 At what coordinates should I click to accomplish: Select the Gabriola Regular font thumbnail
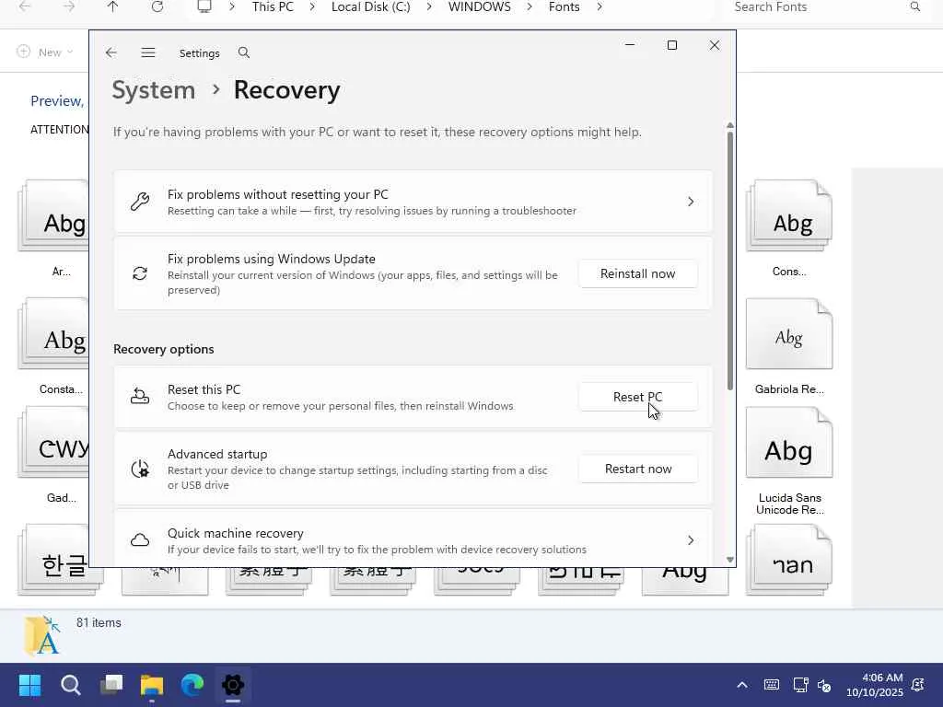(789, 334)
